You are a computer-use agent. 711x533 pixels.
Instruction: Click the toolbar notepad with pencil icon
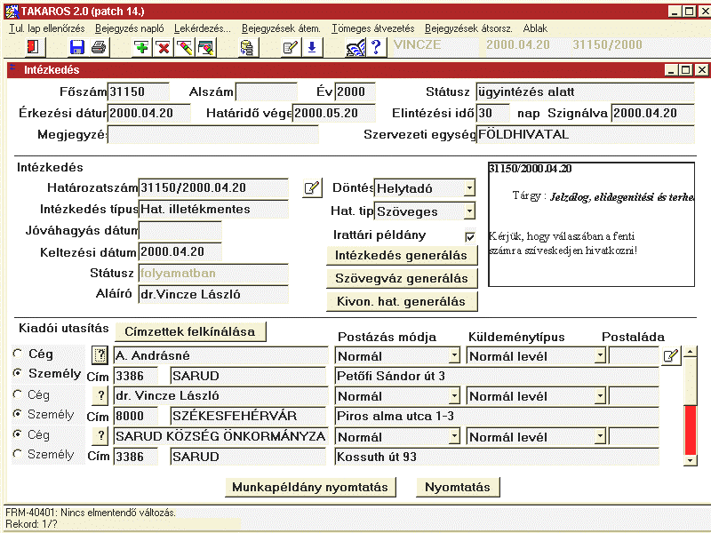(x=290, y=47)
